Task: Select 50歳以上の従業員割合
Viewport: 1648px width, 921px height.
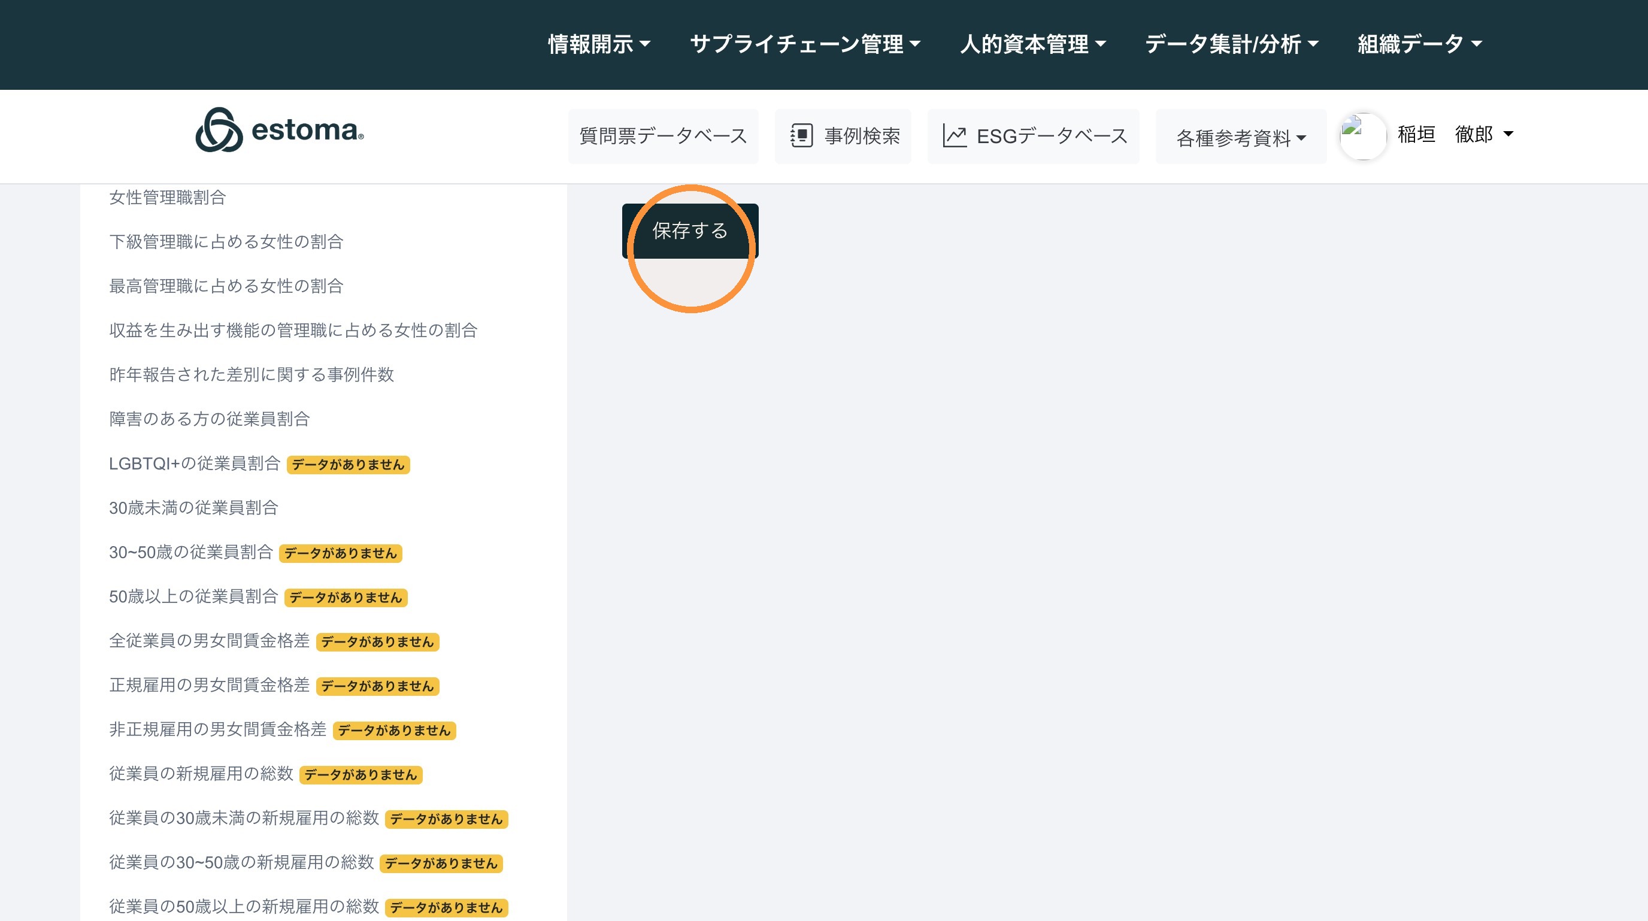Action: (194, 596)
